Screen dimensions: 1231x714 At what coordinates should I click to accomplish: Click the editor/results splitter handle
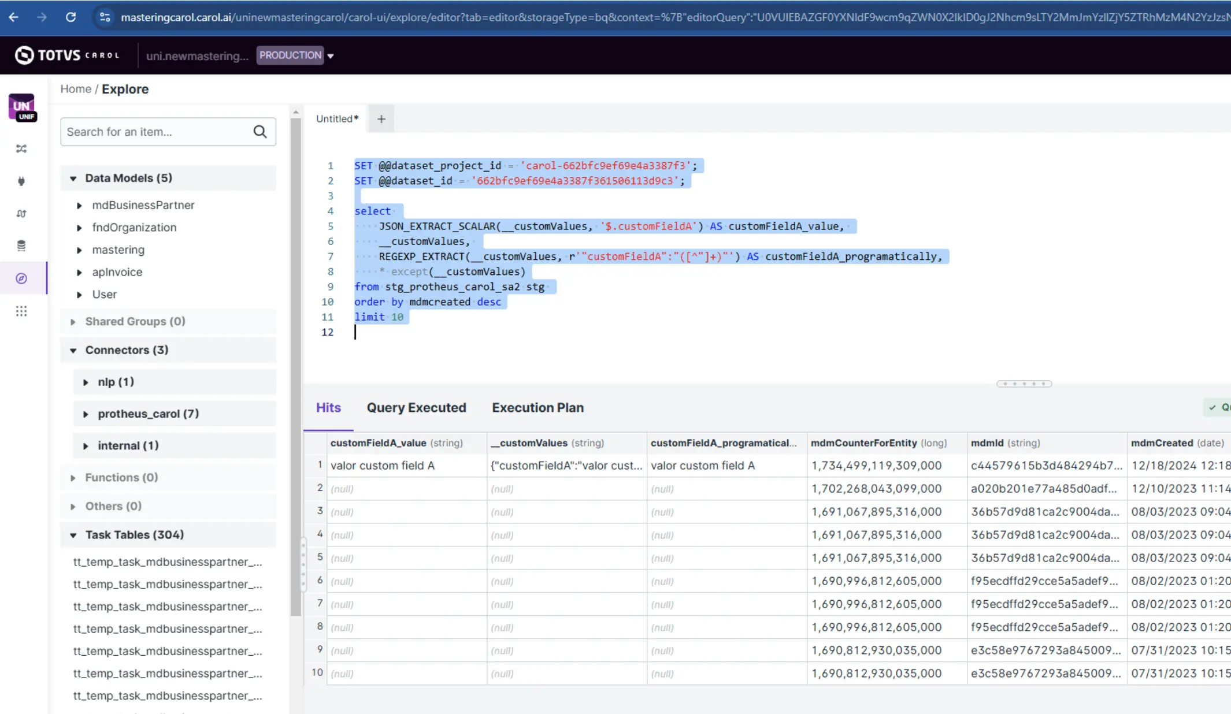pyautogui.click(x=1024, y=384)
